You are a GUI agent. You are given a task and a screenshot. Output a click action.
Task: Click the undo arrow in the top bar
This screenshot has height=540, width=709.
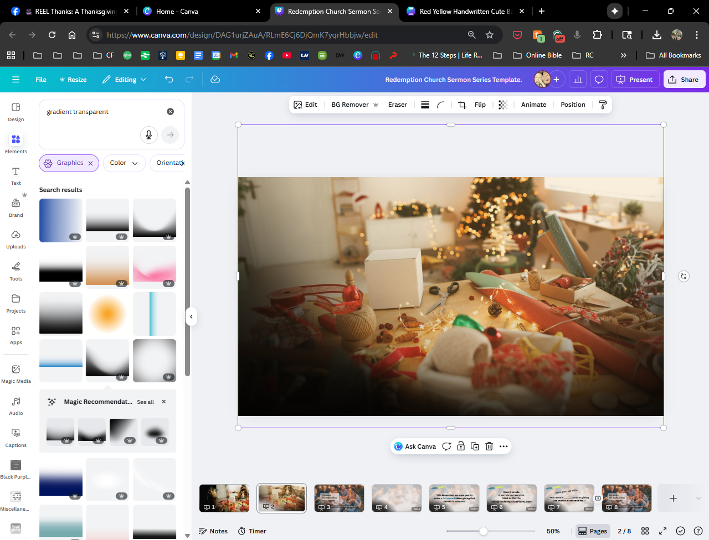pos(169,80)
